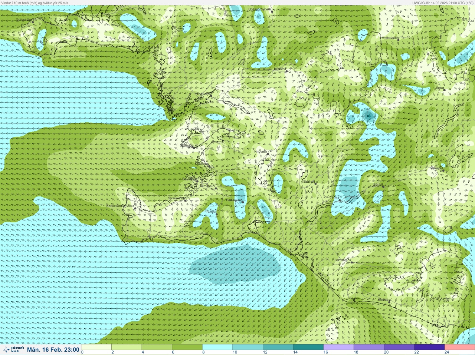475x355 pixels.
Task: Select the pink legend color above 24 m/s
Action: point(460,347)
